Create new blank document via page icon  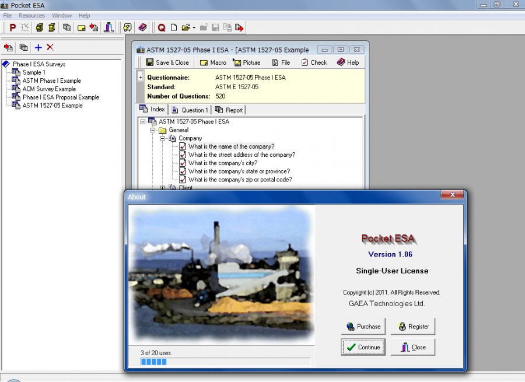click(x=173, y=27)
